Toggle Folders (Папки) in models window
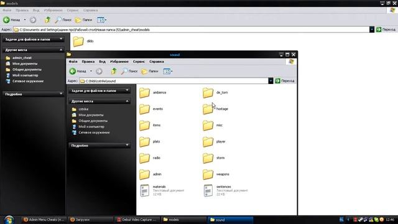398x224 pixels. coord(83,20)
